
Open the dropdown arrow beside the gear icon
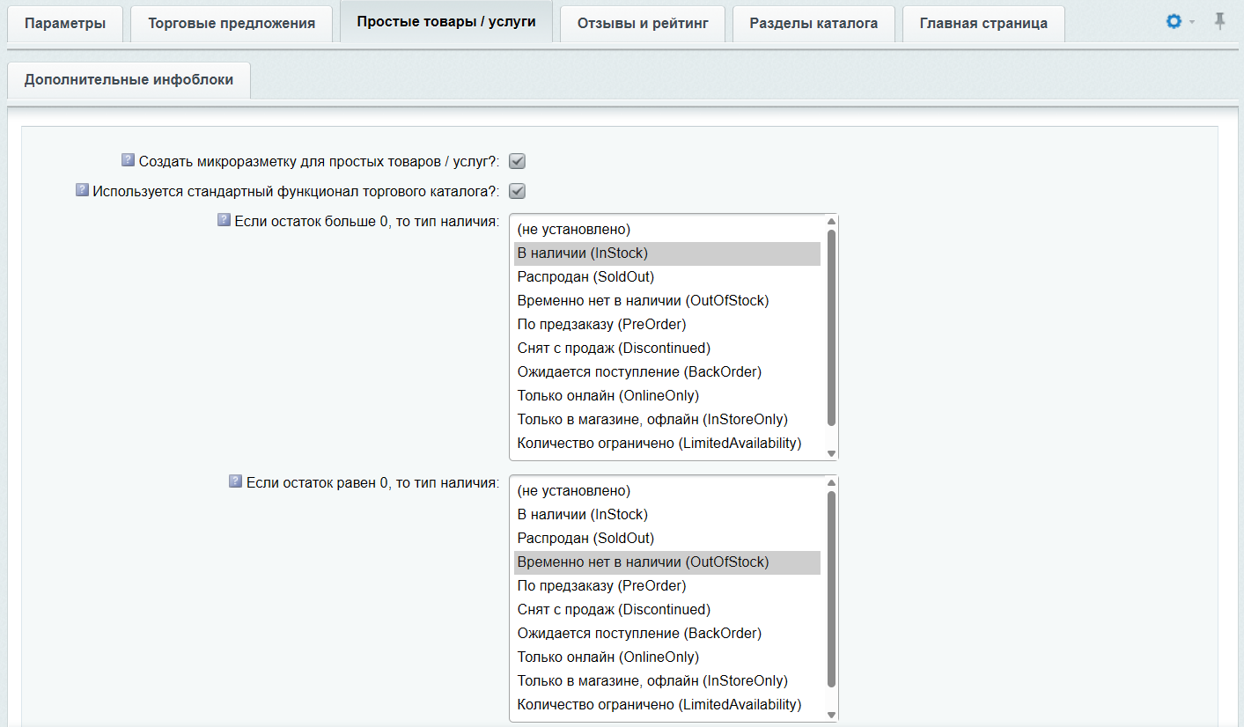coord(1192,22)
